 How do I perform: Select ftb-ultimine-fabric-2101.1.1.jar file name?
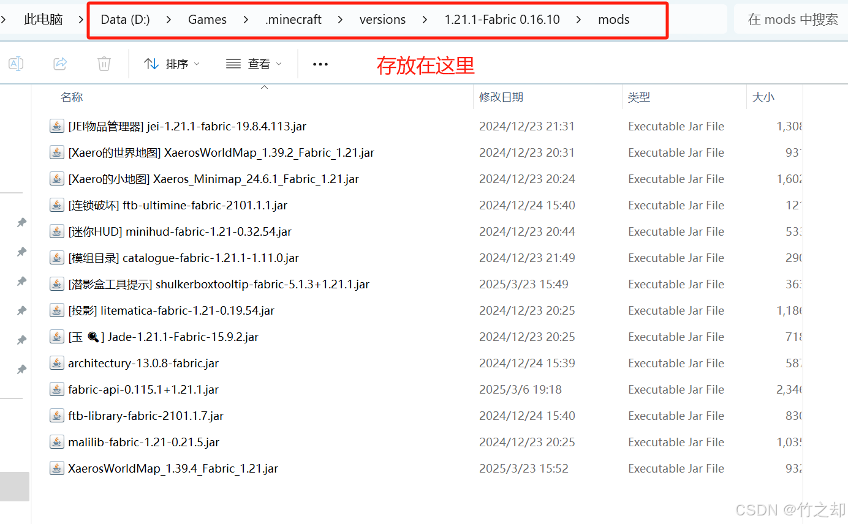[178, 206]
